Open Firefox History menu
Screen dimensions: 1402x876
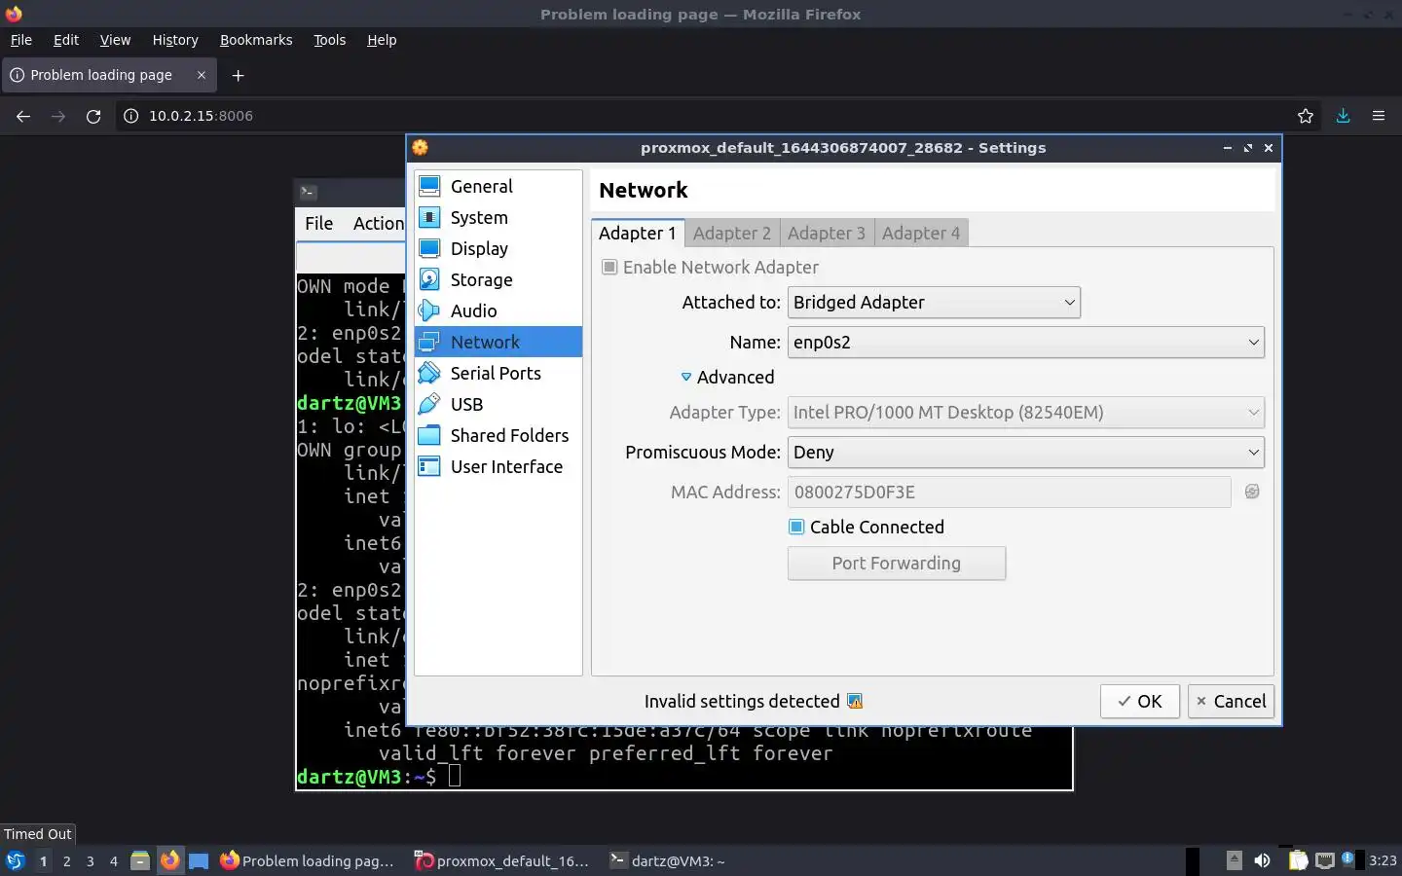pyautogui.click(x=175, y=40)
